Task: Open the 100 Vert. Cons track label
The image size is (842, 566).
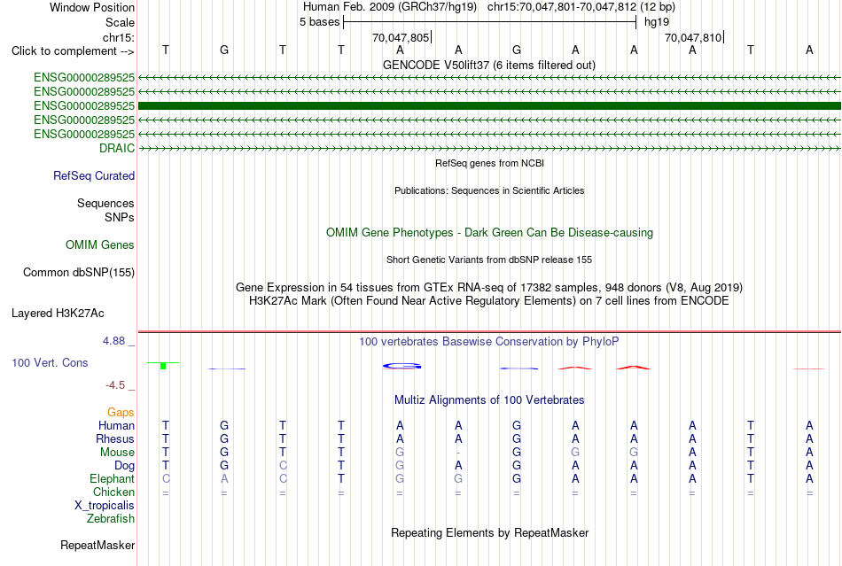Action: click(x=50, y=362)
